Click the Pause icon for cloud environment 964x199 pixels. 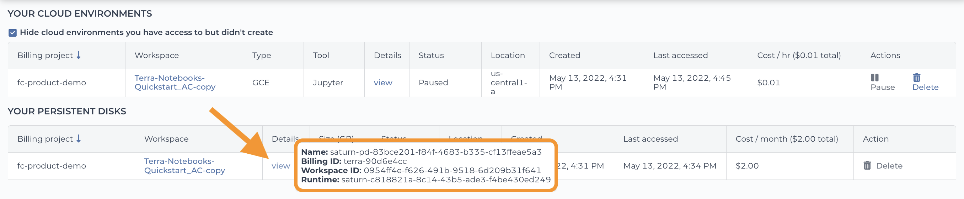point(874,78)
